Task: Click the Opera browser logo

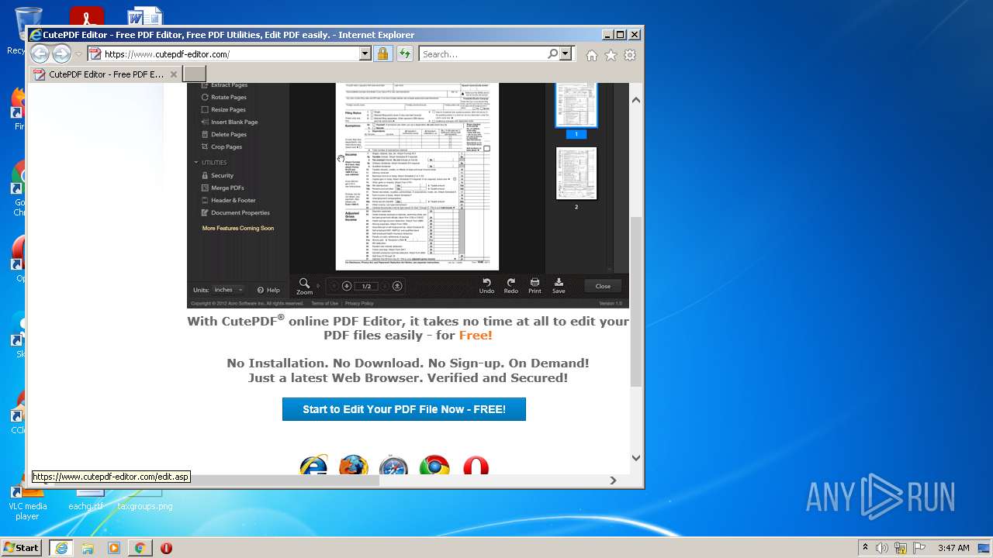Action: tap(476, 464)
